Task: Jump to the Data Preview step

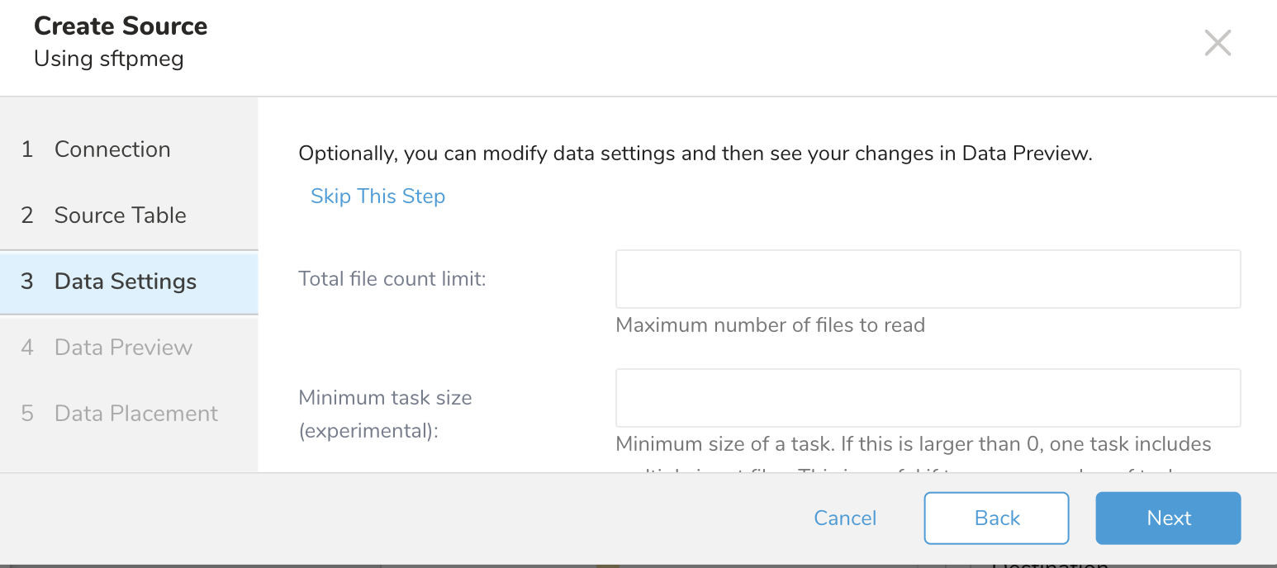Action: (123, 348)
